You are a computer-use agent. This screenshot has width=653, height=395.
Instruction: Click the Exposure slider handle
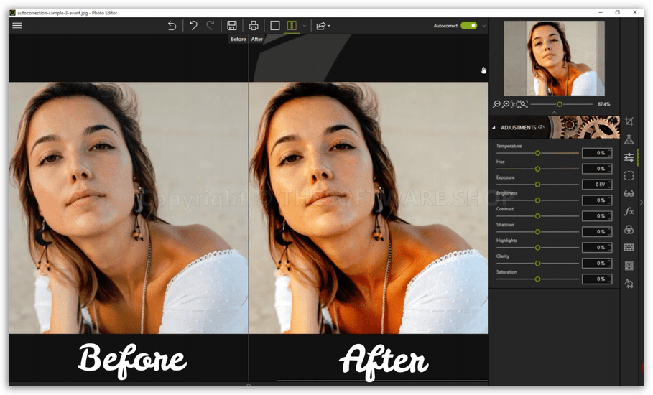coord(537,185)
